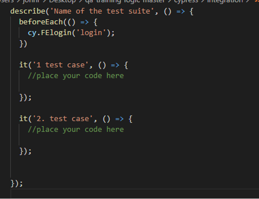Click inside the '1 test case' string
Screen dimensions: 259x199
(x=60, y=65)
